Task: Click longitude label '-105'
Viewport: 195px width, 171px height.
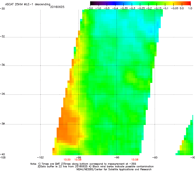Action: click(3, 158)
